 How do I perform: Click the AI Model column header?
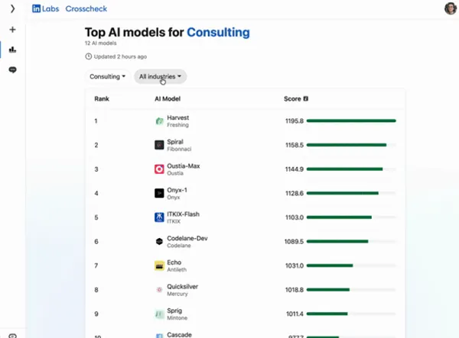(x=168, y=98)
